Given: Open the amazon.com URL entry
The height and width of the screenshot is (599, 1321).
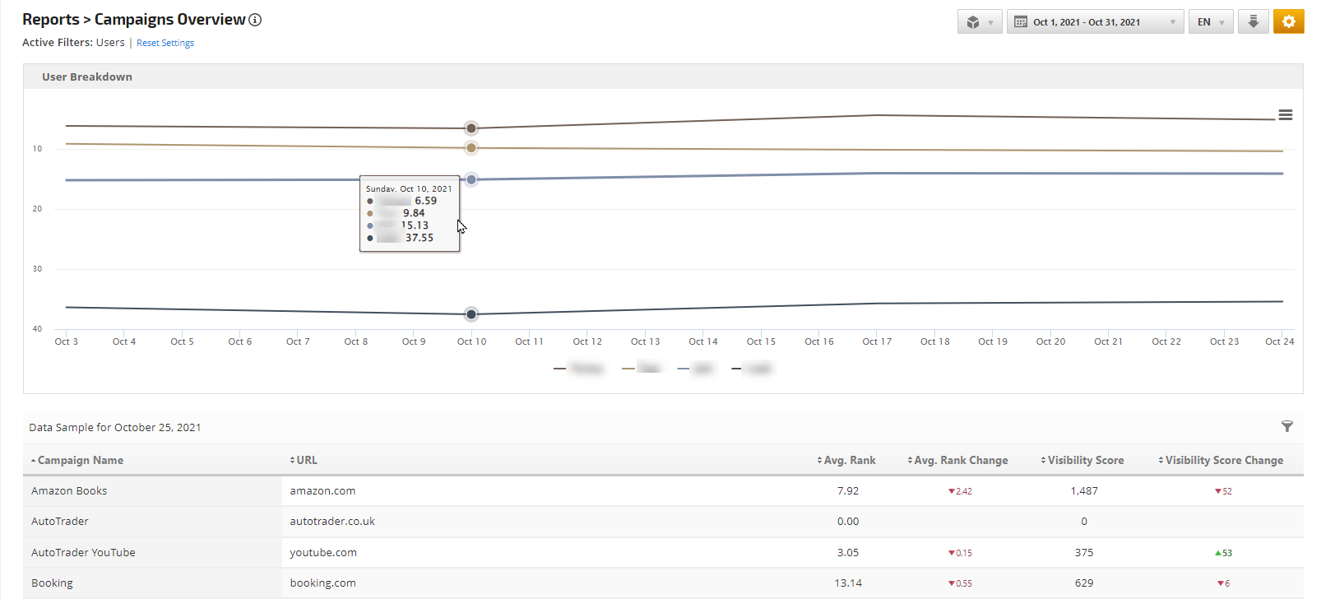Looking at the screenshot, I should pyautogui.click(x=322, y=491).
